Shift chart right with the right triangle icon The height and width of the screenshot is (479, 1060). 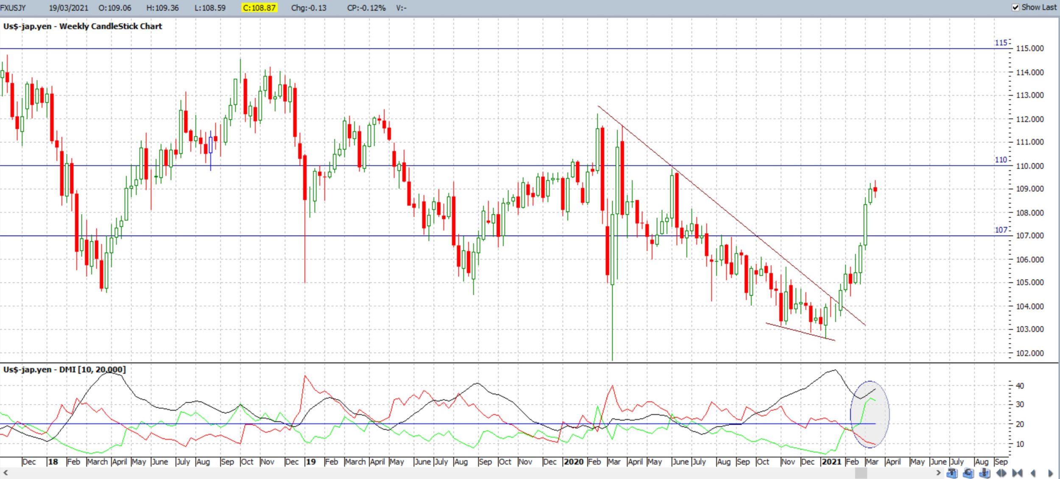point(1051,473)
